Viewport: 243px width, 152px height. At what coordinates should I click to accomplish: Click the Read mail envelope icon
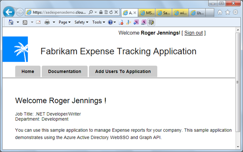(x=38, y=22)
